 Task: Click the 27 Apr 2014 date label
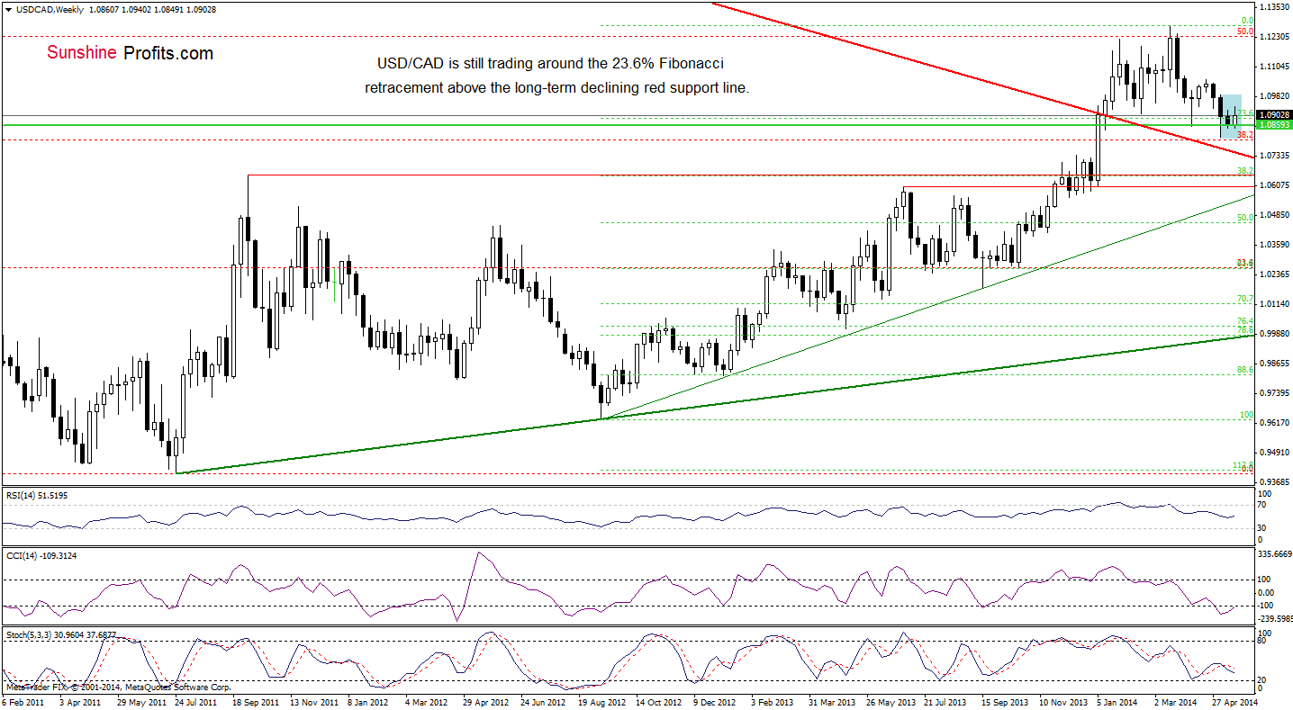[1235, 701]
